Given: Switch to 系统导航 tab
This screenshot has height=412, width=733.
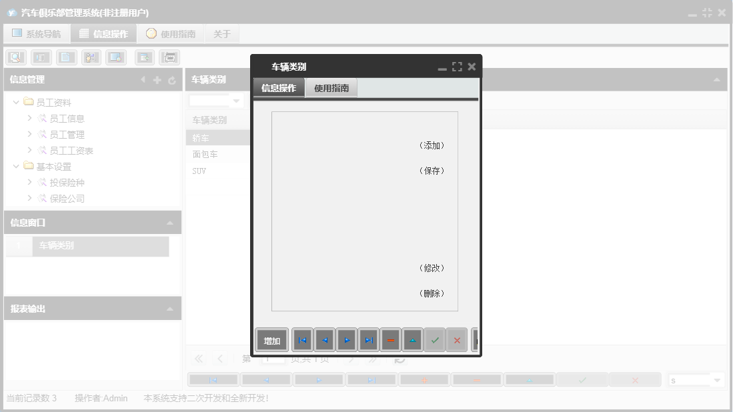Looking at the screenshot, I should coord(37,33).
